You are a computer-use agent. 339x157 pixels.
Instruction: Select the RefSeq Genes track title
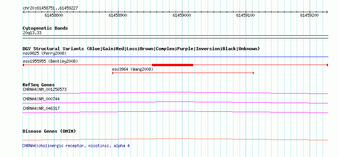tap(39, 85)
